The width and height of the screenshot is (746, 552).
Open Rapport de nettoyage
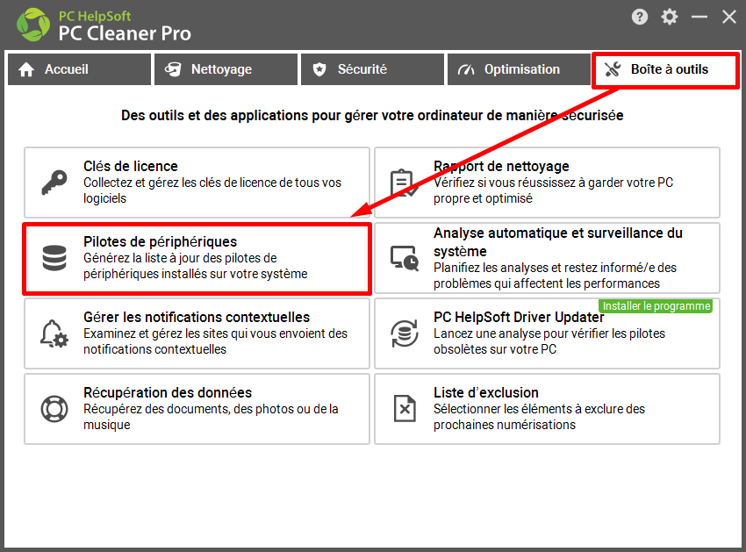[547, 183]
